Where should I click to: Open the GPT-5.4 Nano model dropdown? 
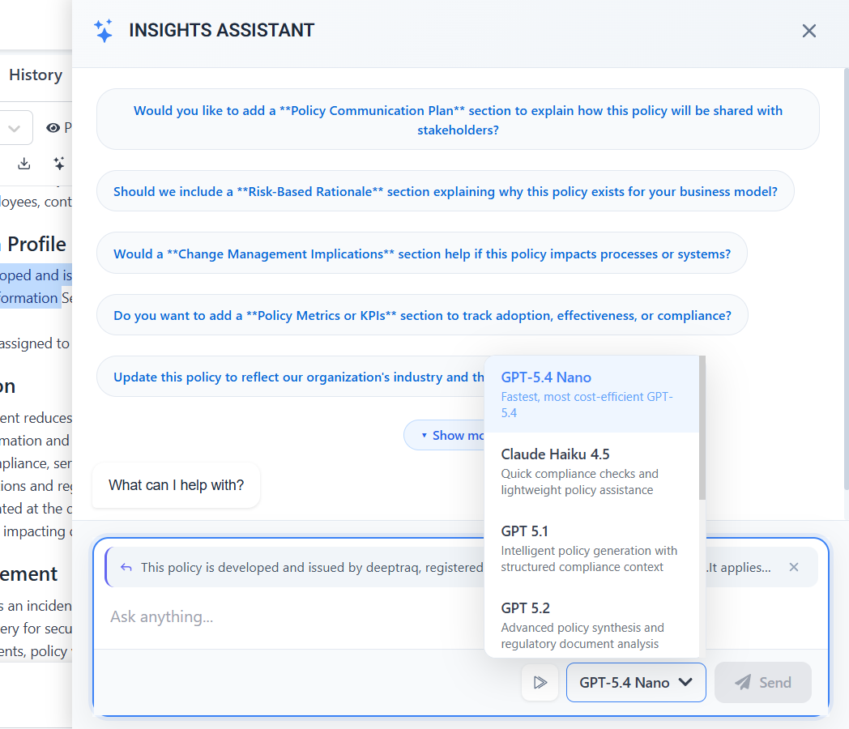636,683
